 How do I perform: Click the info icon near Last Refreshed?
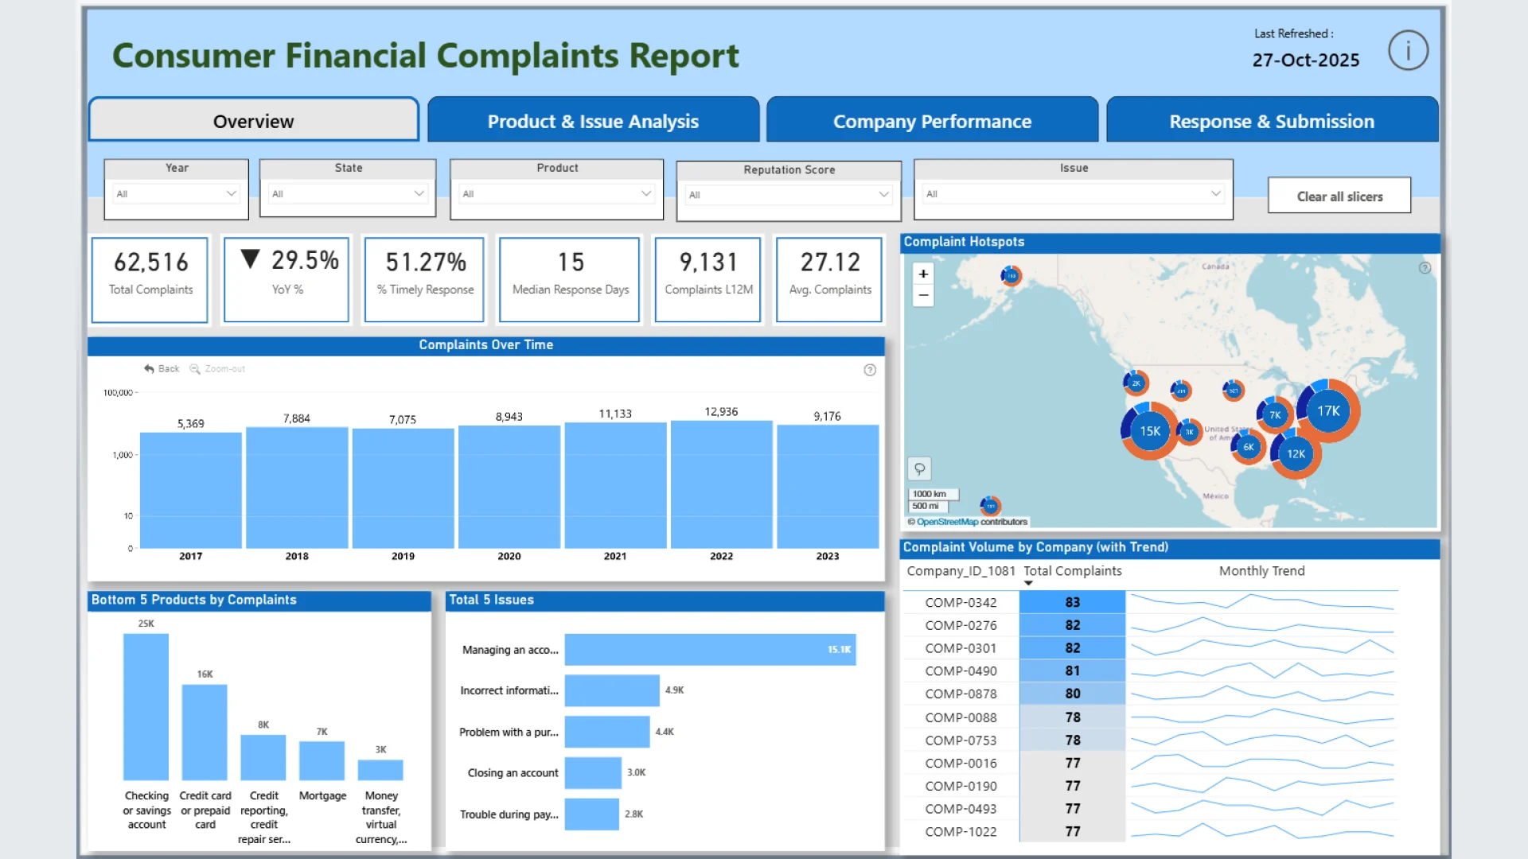(x=1408, y=51)
